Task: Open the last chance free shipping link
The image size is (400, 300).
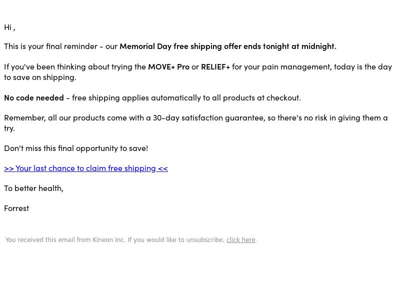Action: click(86, 168)
